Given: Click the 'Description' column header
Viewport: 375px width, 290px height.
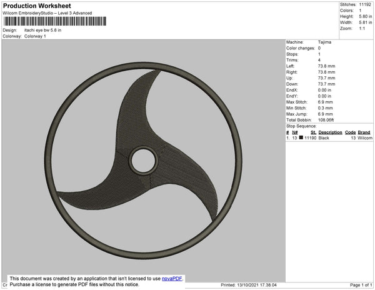Looking at the screenshot, I should pos(330,132).
